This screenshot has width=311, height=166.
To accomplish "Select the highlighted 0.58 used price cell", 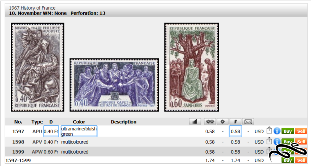I will pyautogui.click(x=236, y=131).
